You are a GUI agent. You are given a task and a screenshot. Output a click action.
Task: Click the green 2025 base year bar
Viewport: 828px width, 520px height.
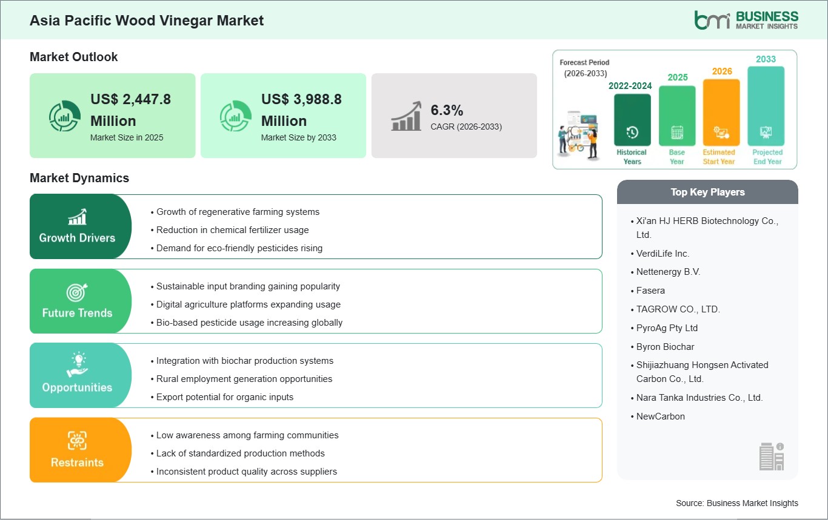[x=677, y=116]
